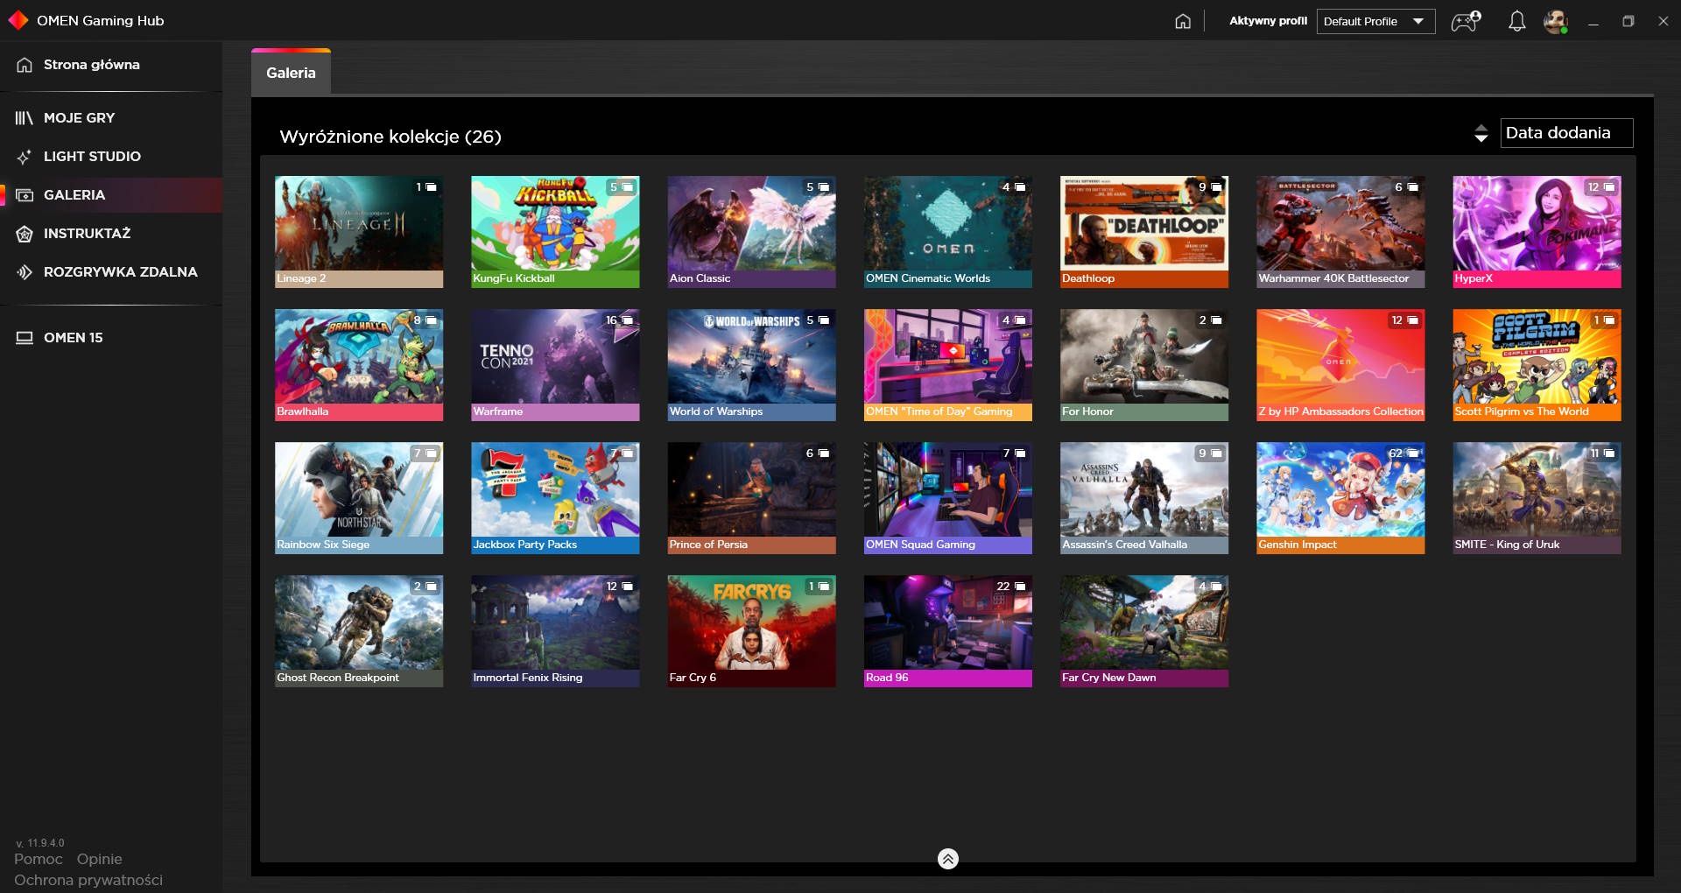Open Z by HP Ambassadors Collection
Image resolution: width=1681 pixels, height=893 pixels.
(1340, 365)
